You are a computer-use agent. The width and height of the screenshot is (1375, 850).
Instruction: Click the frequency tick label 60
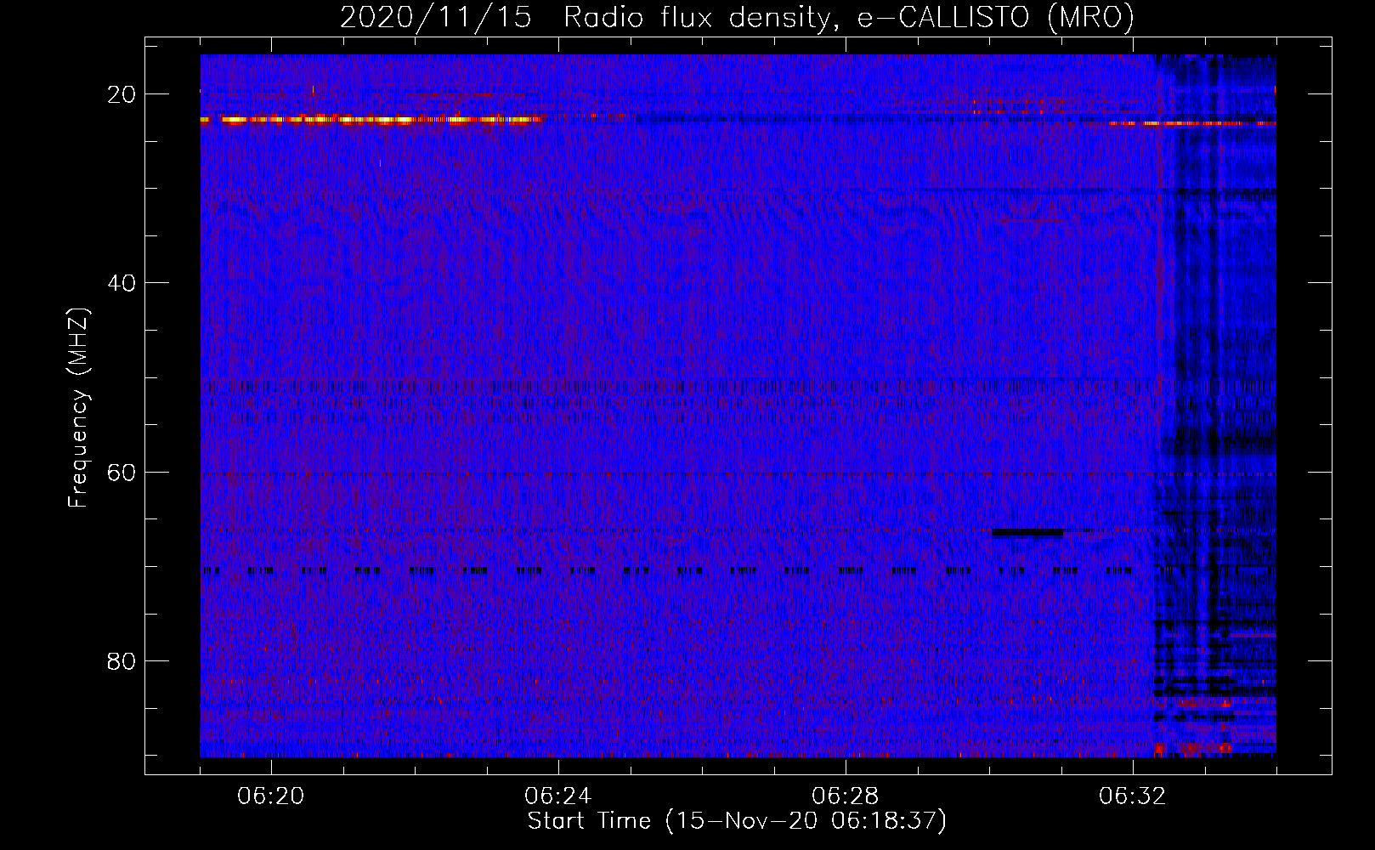tap(122, 472)
